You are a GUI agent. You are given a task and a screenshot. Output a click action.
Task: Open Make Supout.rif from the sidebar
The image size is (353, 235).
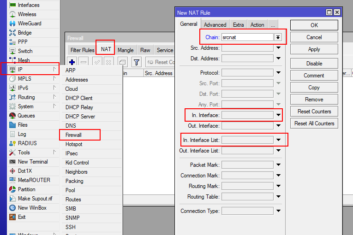pyautogui.click(x=36, y=199)
